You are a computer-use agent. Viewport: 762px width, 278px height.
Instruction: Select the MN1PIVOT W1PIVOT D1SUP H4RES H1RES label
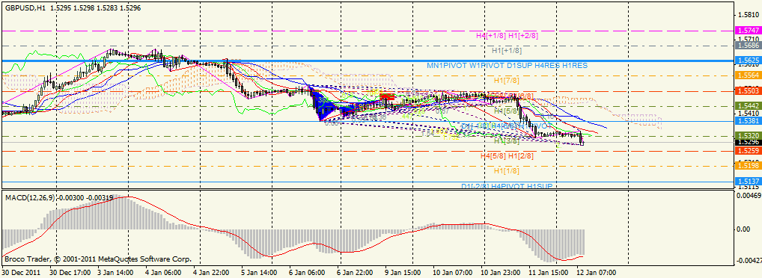(x=508, y=65)
